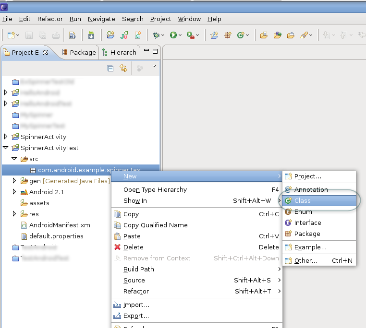Expand the SpinnerActivity project node
The image size is (366, 328).
6,137
